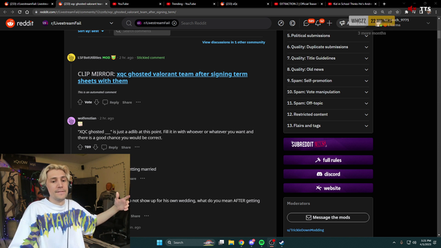Switch to the Kid in School Thinks tab
This screenshot has width=441, height=248.
(x=352, y=4)
